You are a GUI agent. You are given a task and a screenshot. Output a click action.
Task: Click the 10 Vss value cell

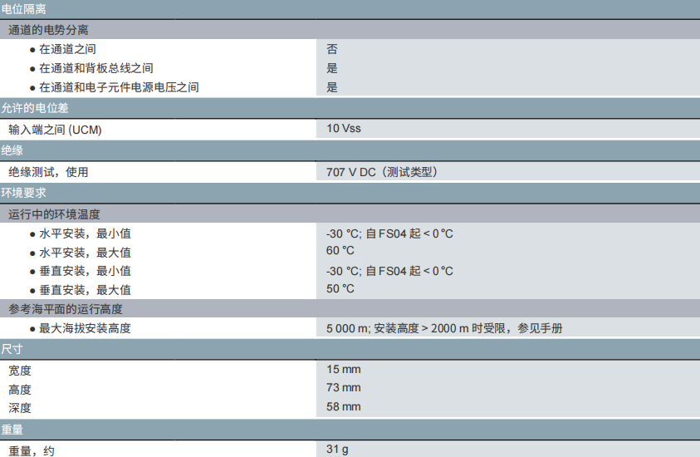(x=344, y=128)
